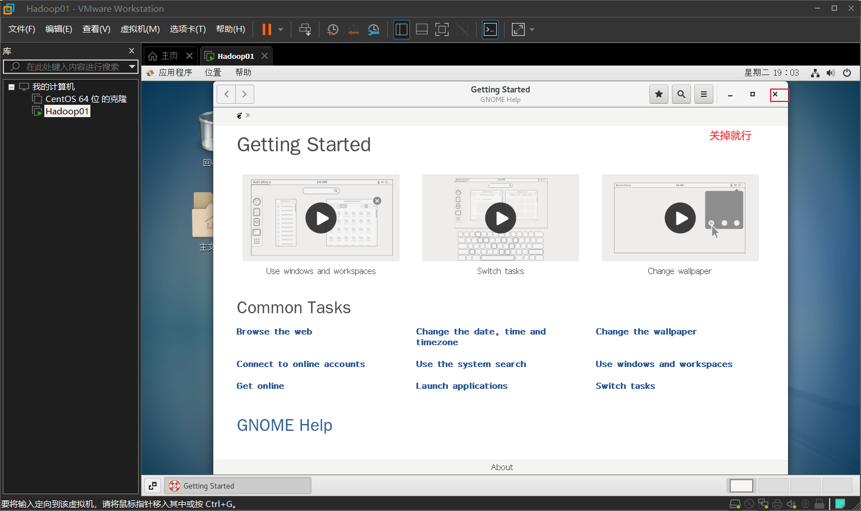Screen dimensions: 861x511
Task: Toggle the thumbnail bar view
Action: [422, 30]
